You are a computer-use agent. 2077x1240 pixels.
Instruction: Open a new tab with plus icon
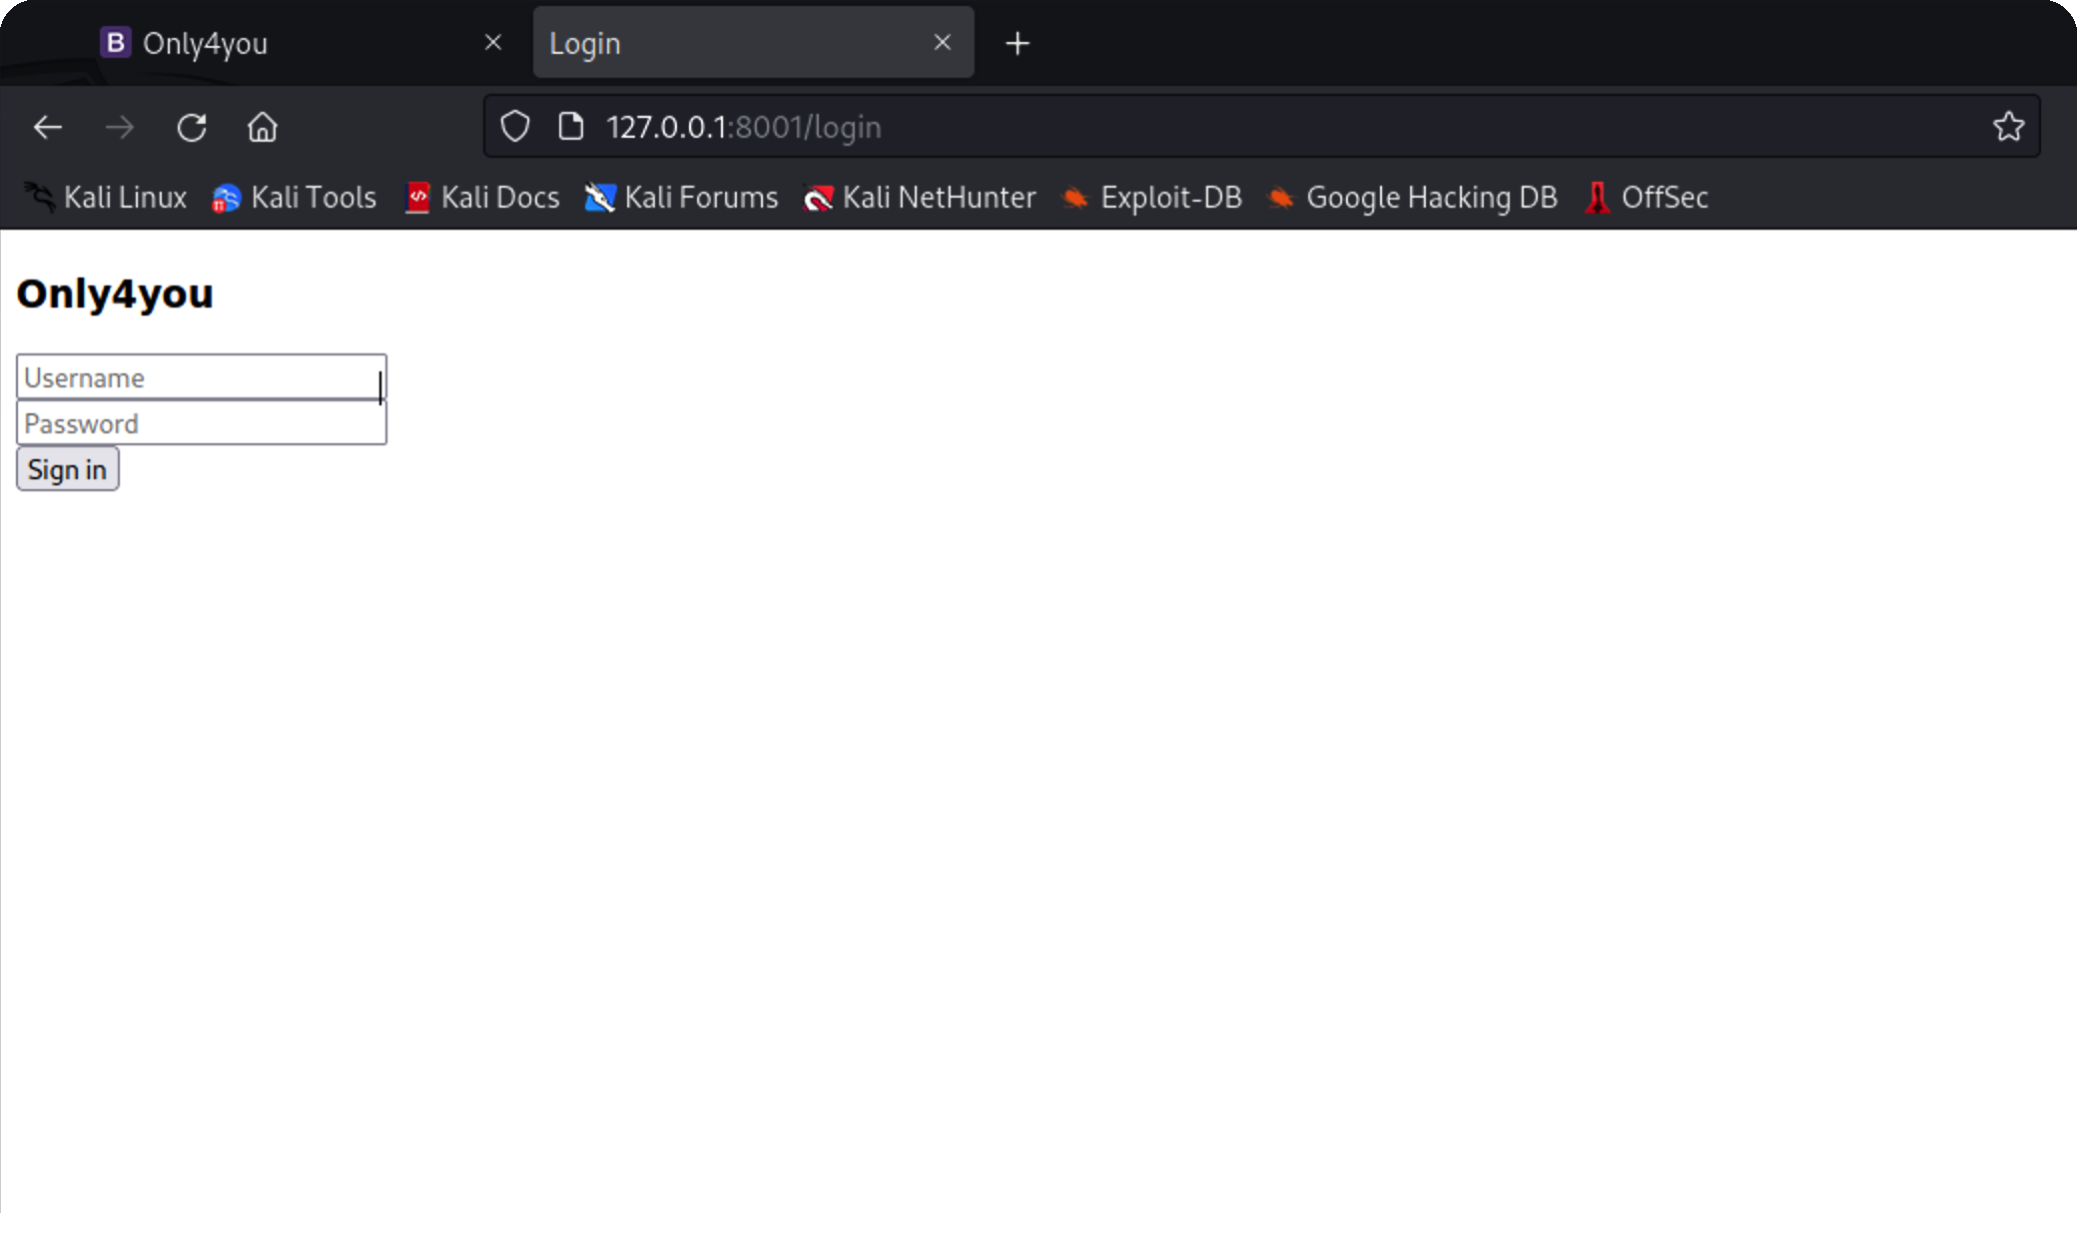1018,43
